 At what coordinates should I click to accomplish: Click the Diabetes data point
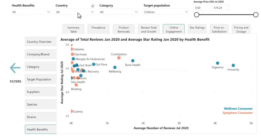click(72, 49)
